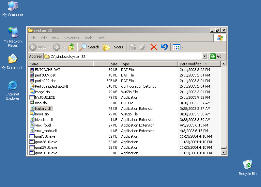Image resolution: width=261 pixels, height=187 pixels.
Task: Sort by the Type column header
Action: [x=149, y=64]
